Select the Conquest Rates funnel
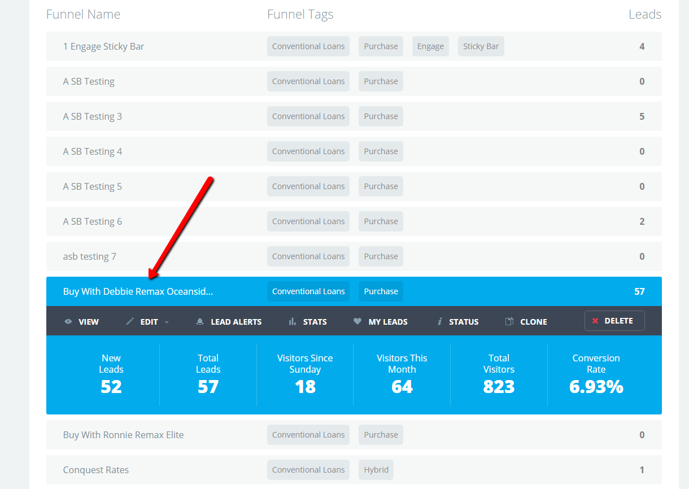The height and width of the screenshot is (489, 689). (x=354, y=470)
